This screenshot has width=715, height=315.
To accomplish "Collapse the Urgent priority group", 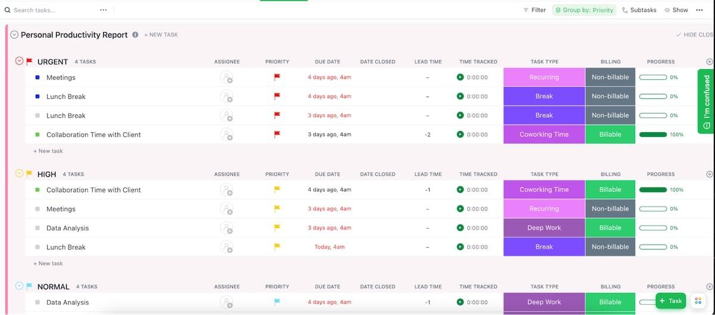I will 19,61.
